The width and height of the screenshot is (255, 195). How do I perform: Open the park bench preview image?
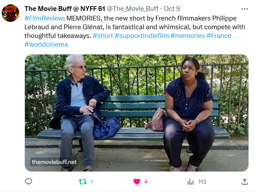[x=137, y=113]
